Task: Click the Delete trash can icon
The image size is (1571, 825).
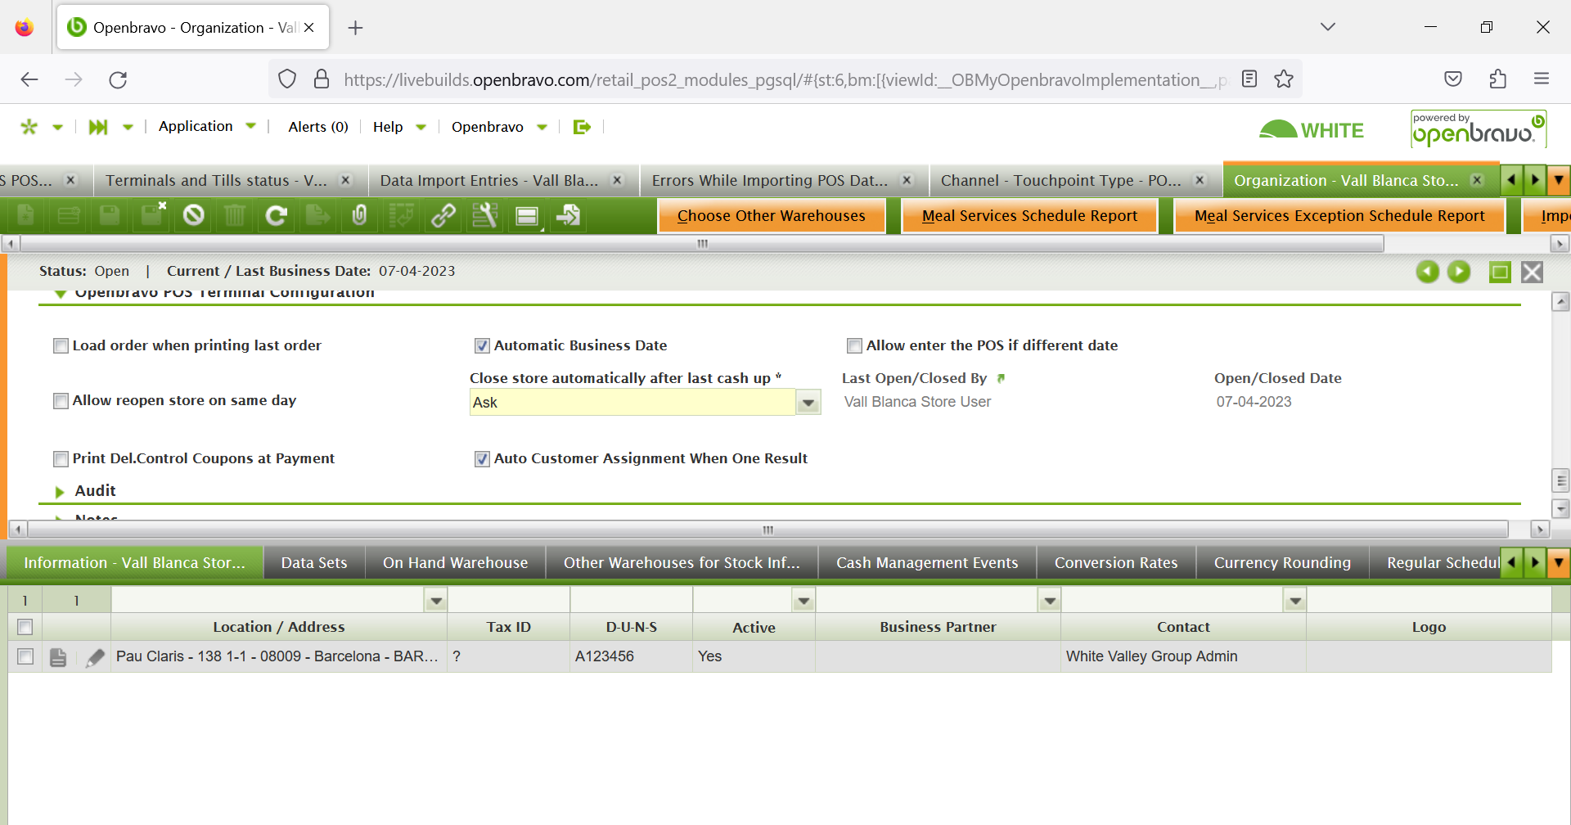Action: [235, 215]
